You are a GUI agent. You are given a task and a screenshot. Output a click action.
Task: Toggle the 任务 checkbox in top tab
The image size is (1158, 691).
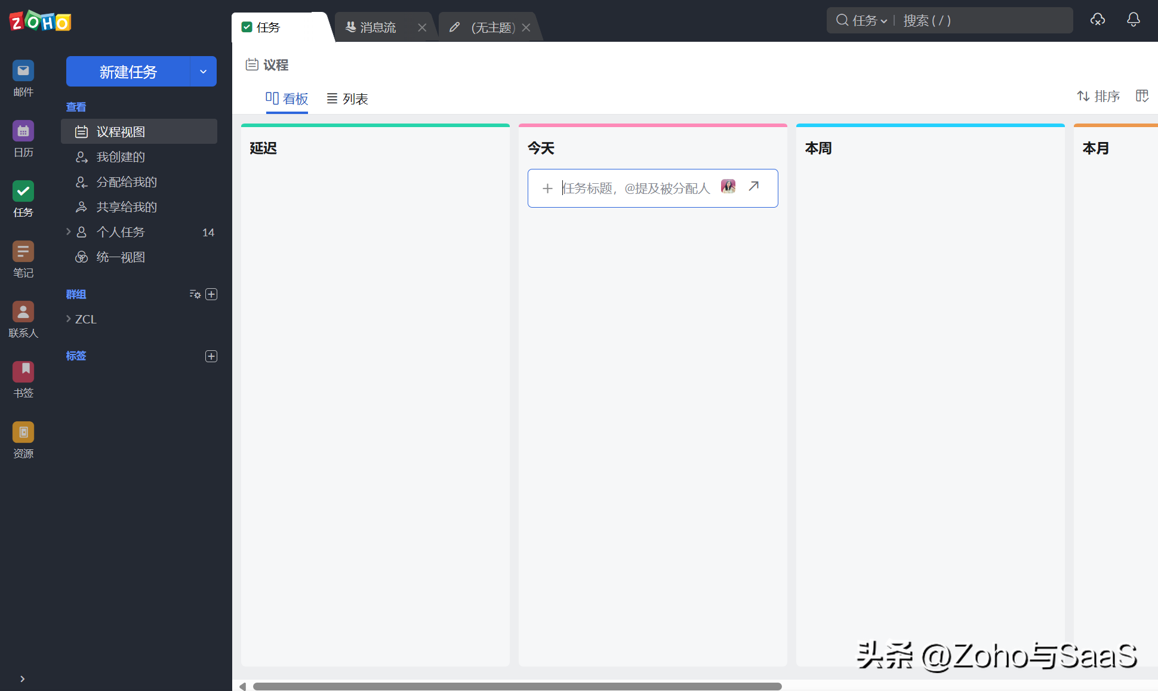[x=248, y=27]
